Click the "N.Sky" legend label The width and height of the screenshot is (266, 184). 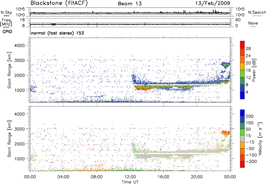6,12
